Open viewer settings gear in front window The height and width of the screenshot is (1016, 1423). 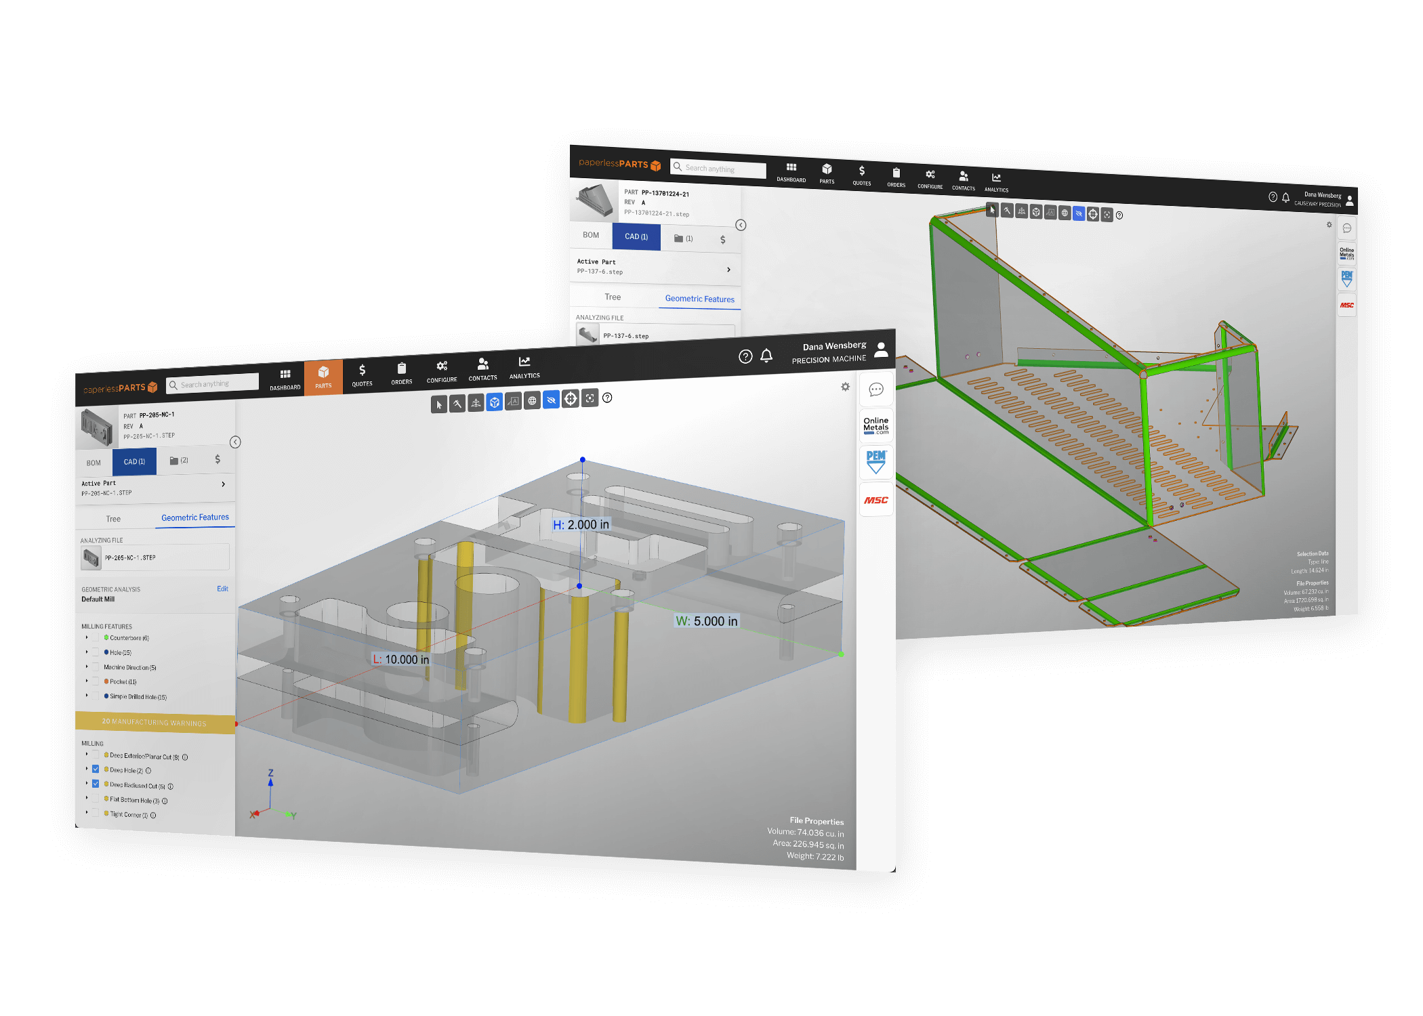845,387
